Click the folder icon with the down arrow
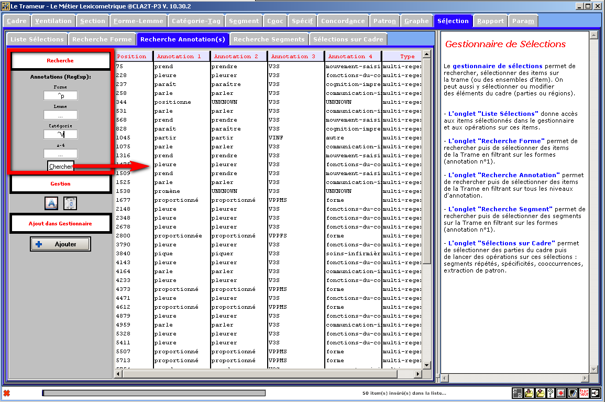Viewport: 605px width, 402px height. click(529, 393)
